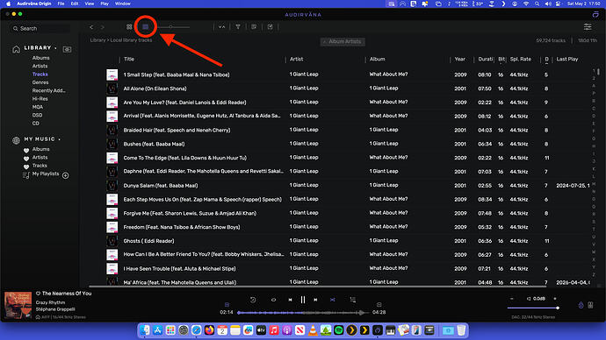Click the audio processing droplet icon

[581, 305]
